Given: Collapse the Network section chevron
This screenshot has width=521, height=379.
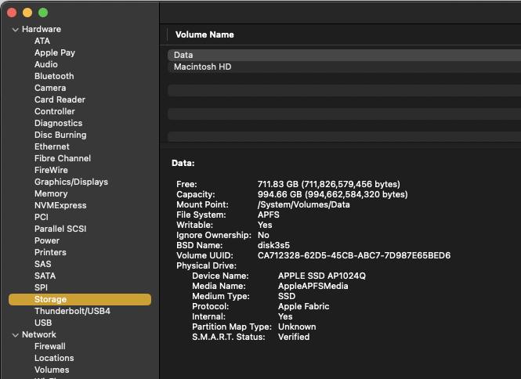Looking at the screenshot, I should click(x=15, y=335).
